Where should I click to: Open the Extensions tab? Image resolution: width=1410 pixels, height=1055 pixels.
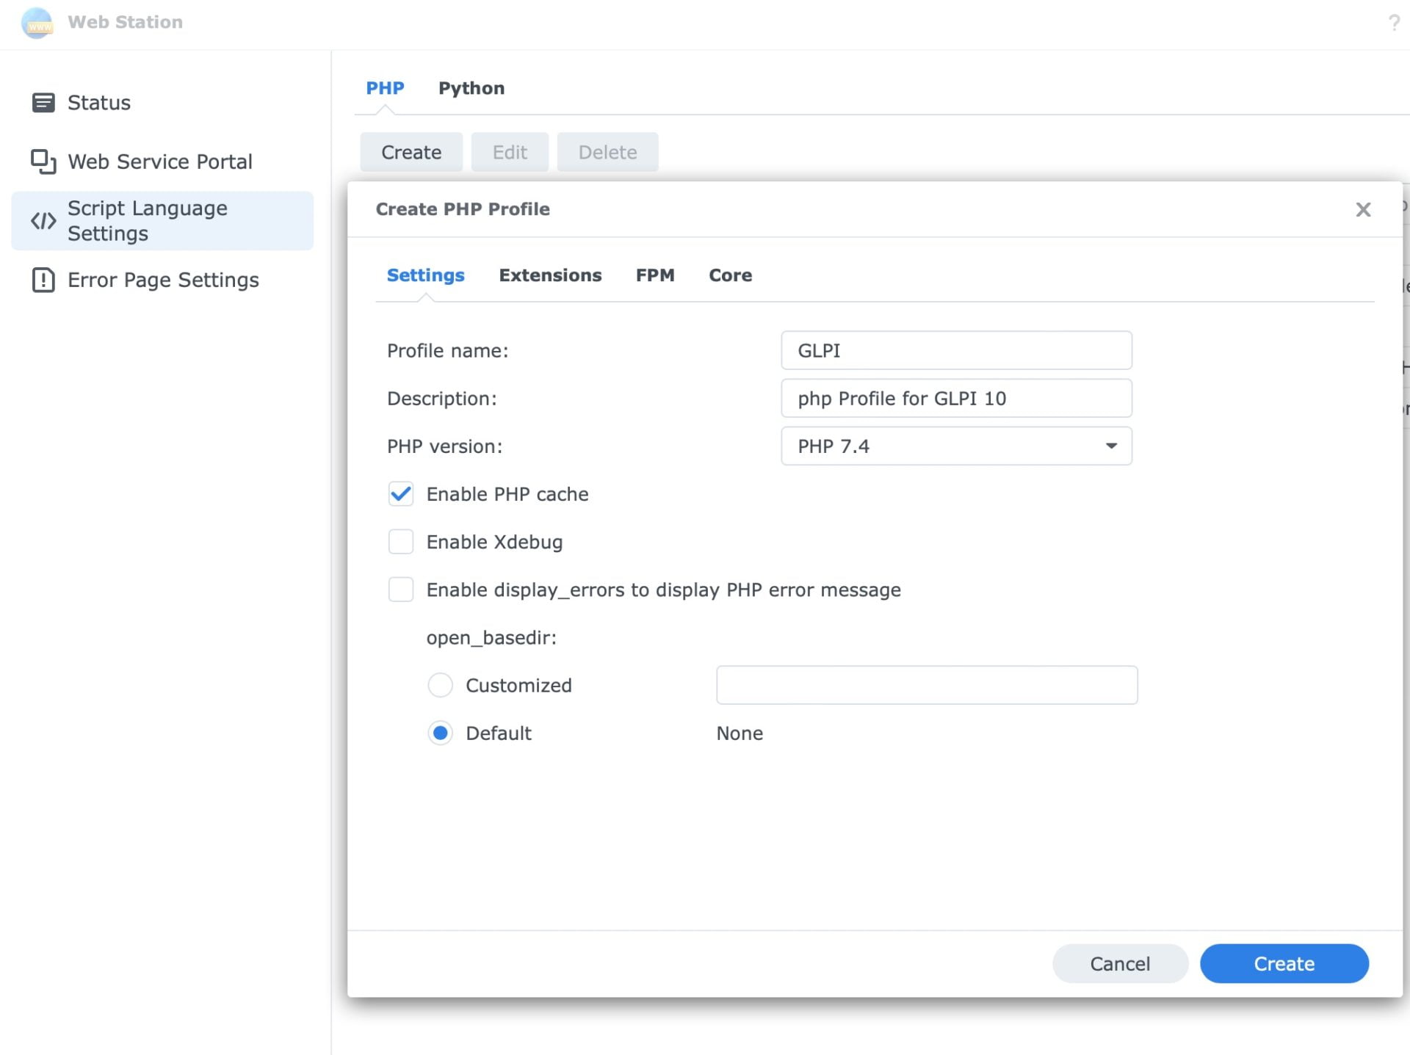click(550, 275)
